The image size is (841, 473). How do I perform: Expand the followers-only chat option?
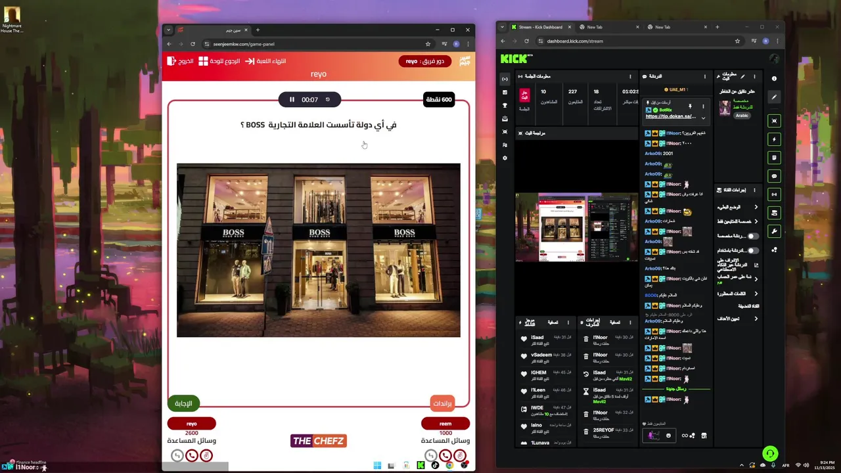[x=756, y=221]
